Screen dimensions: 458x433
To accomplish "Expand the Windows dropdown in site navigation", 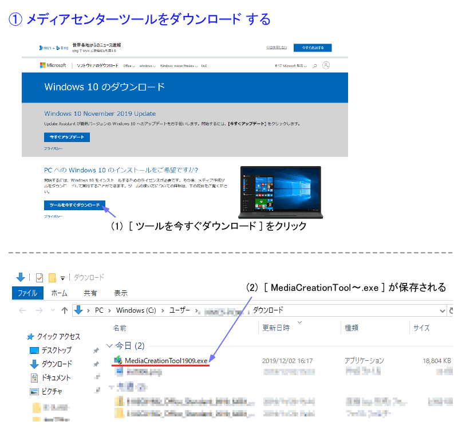I will point(147,66).
